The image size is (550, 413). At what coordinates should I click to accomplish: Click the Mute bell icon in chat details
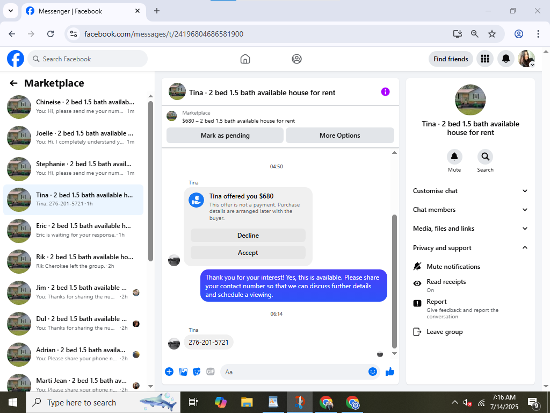click(x=454, y=156)
